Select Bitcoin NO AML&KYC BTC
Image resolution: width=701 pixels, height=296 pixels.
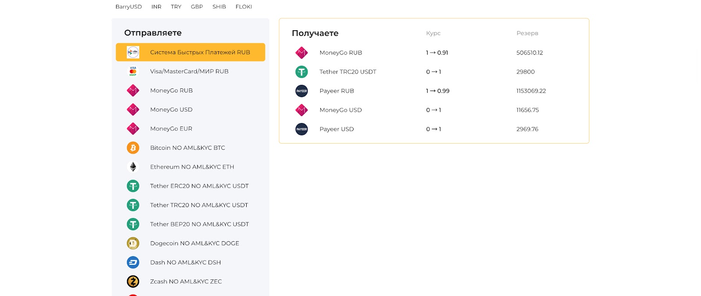point(191,148)
